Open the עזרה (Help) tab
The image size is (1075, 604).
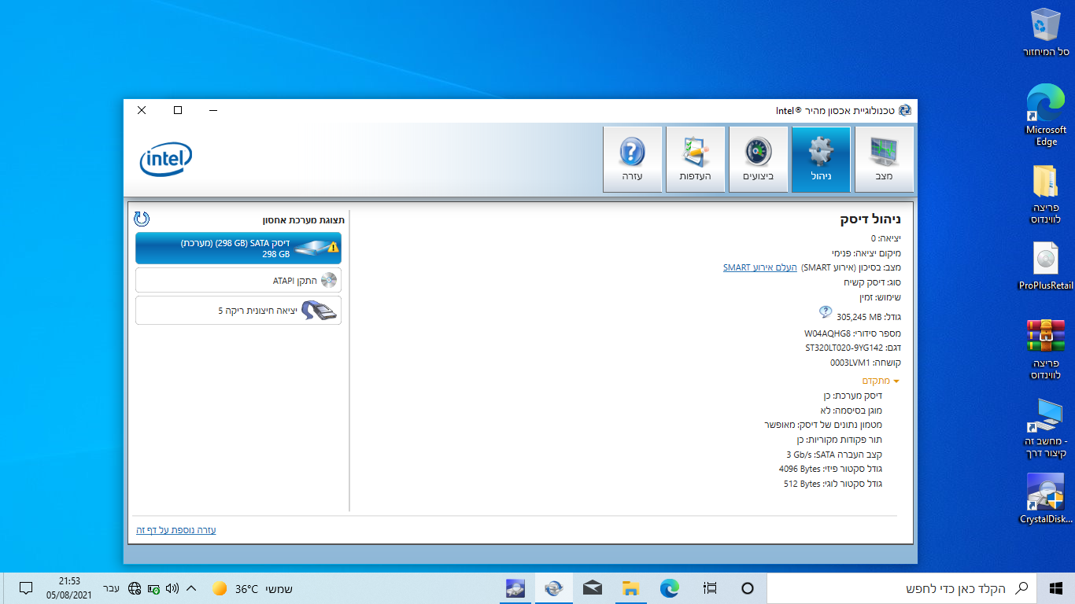click(632, 160)
